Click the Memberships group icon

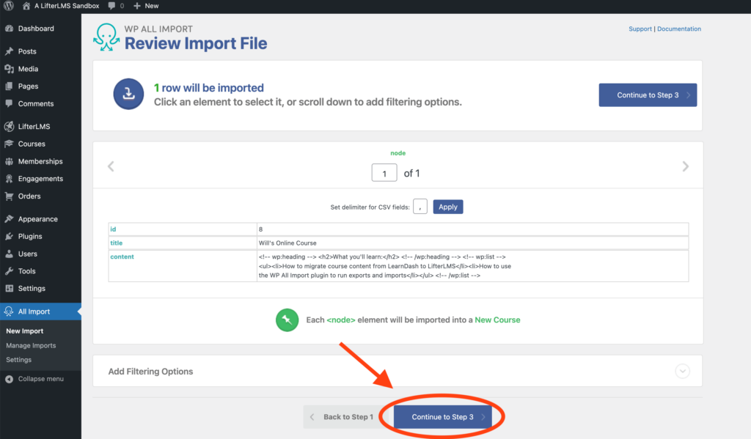[x=9, y=161]
